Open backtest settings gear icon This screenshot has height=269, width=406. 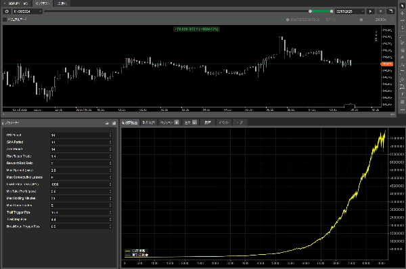[7, 11]
